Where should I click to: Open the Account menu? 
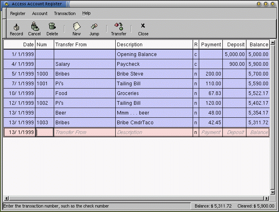[40, 13]
